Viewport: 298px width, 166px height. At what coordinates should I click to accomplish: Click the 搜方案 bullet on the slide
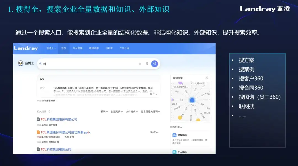pyautogui.click(x=246, y=60)
